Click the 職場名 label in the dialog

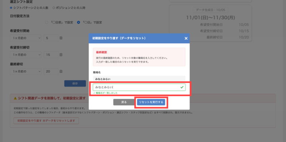[97, 72]
